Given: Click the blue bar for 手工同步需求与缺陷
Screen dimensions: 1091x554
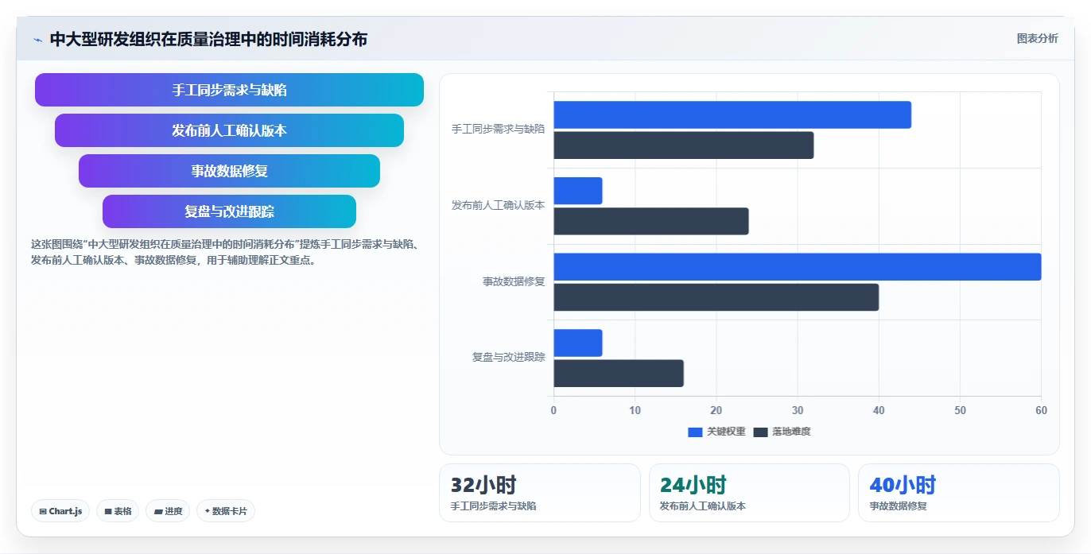Looking at the screenshot, I should [732, 115].
